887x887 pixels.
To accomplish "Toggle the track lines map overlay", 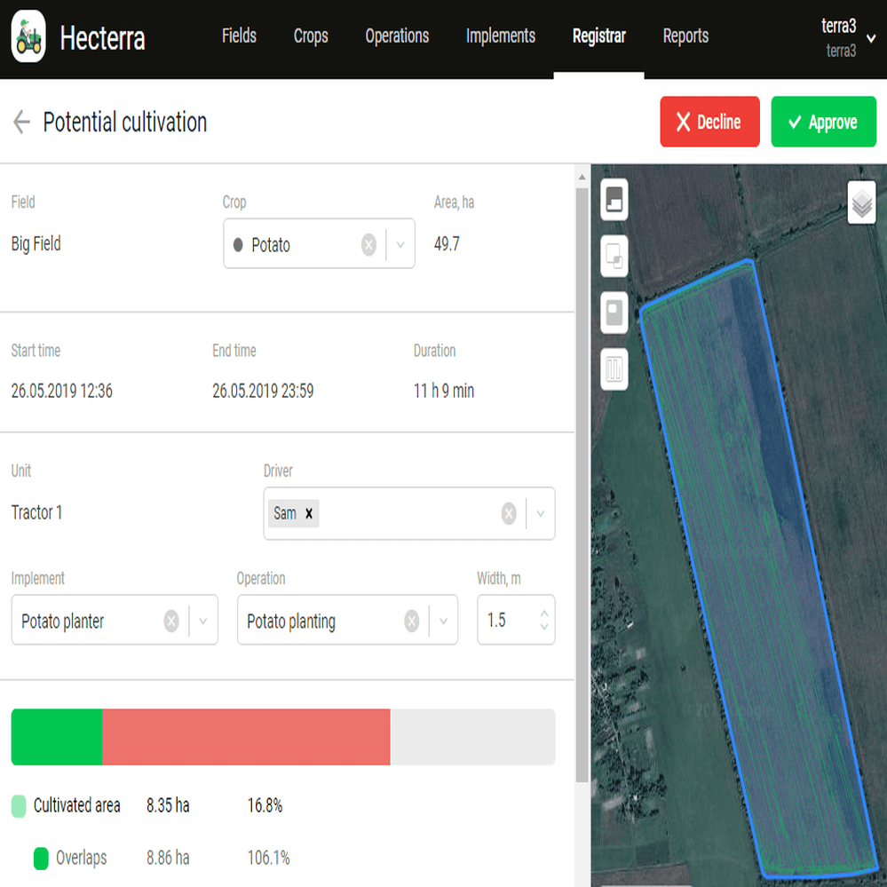I will [x=614, y=368].
